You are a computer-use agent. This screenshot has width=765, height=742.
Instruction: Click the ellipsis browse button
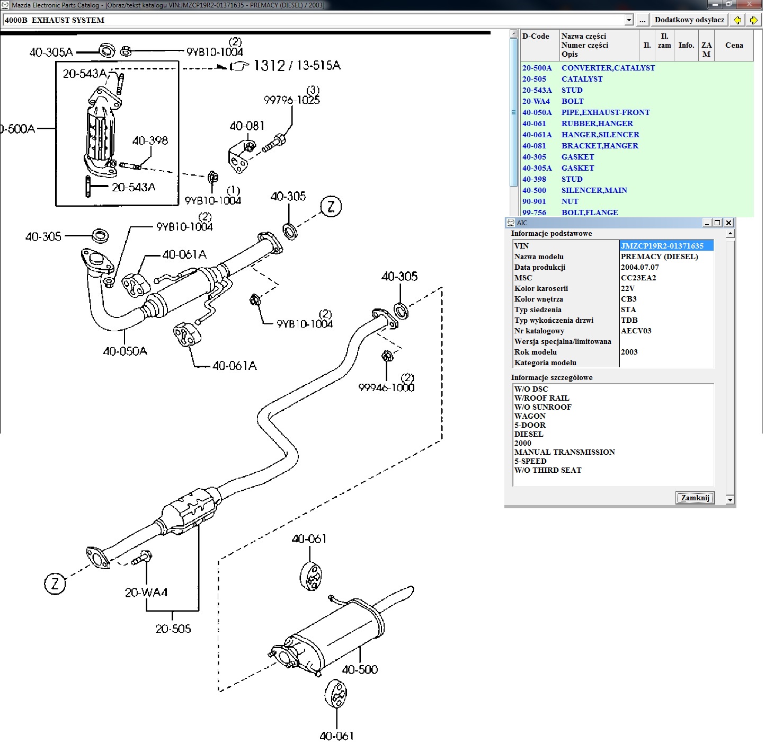642,20
